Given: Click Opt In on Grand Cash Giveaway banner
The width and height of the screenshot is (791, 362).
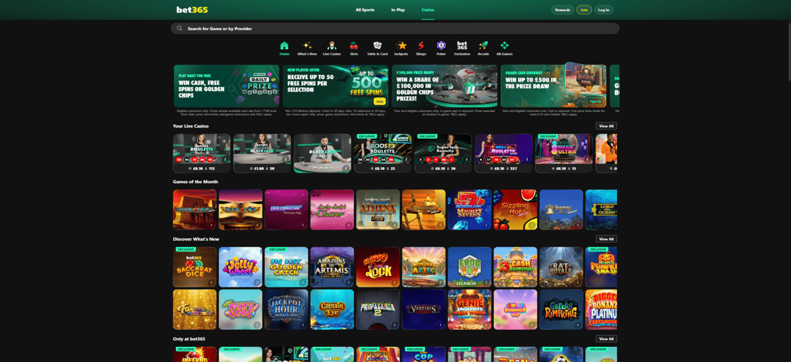Looking at the screenshot, I should click(x=595, y=101).
